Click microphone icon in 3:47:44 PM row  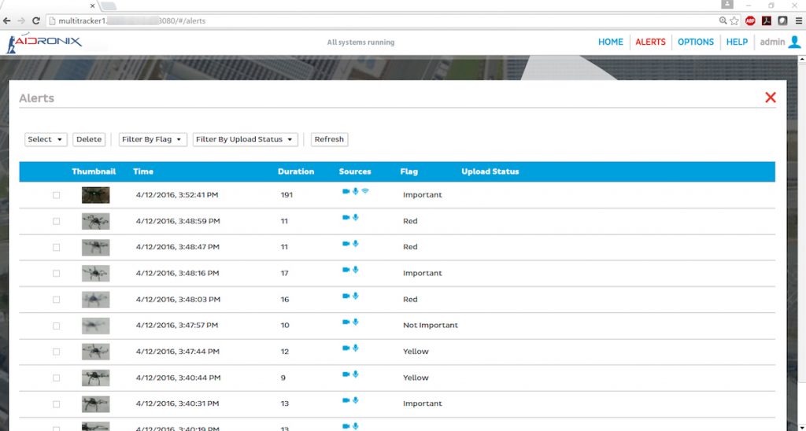(355, 348)
